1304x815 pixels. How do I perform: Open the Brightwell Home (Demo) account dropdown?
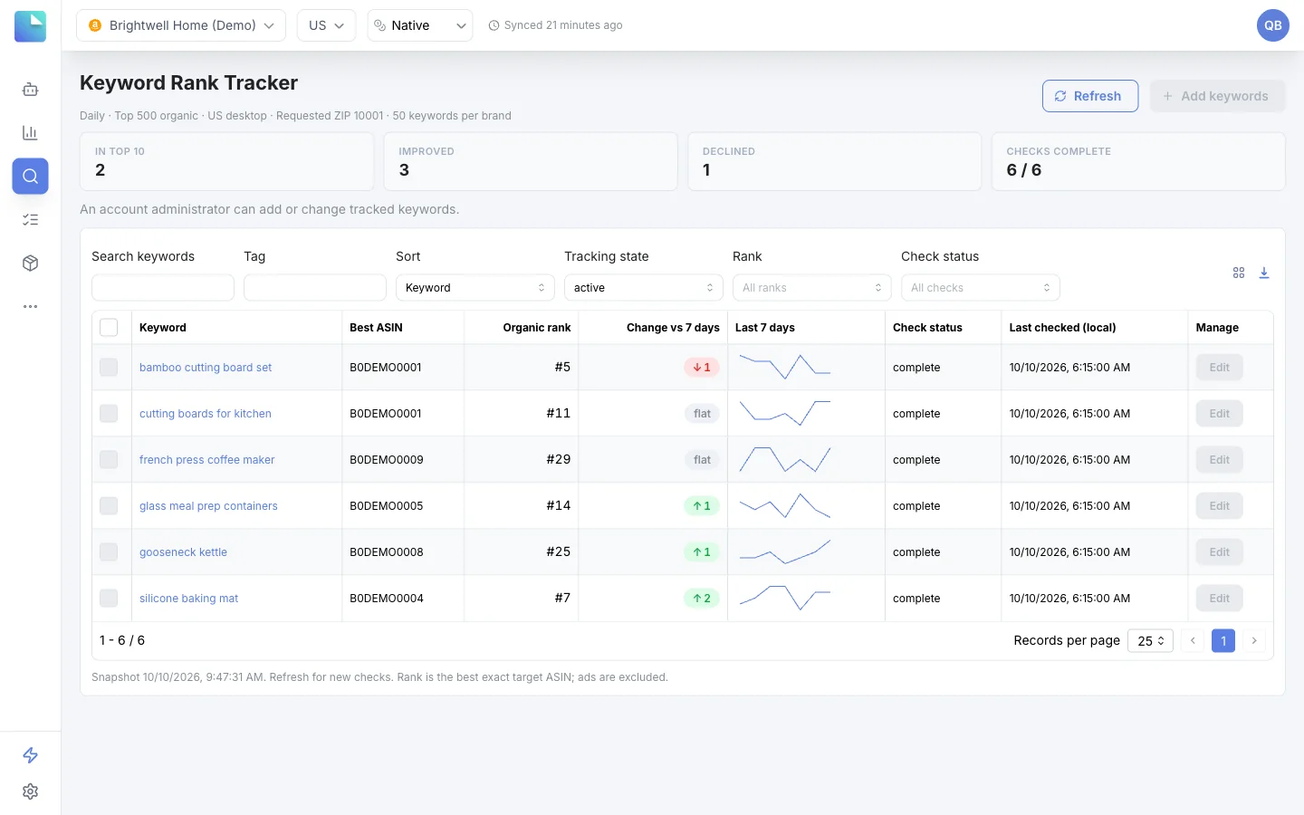pyautogui.click(x=181, y=25)
